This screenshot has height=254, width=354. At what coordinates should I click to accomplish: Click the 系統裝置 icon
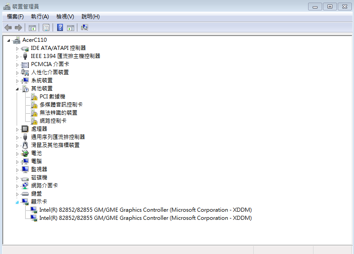25,80
